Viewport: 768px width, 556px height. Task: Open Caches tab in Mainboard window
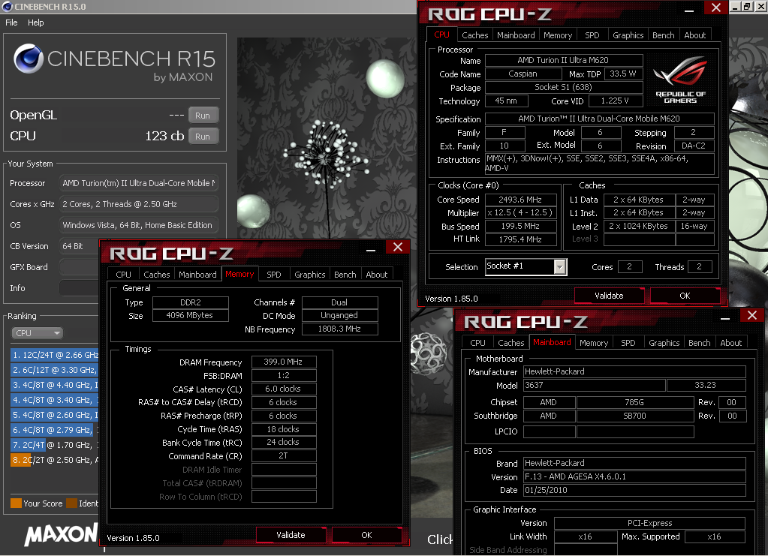(510, 343)
